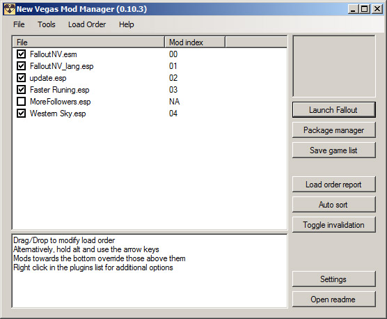Generate the Load order report
Viewport: 387px width, 319px height.
point(333,185)
